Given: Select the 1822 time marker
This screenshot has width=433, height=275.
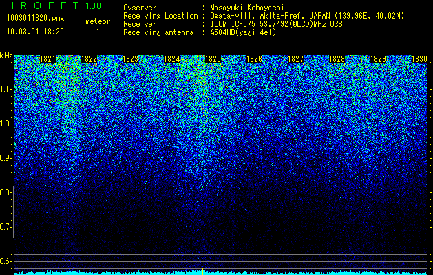Looking at the screenshot, I should pyautogui.click(x=89, y=59).
